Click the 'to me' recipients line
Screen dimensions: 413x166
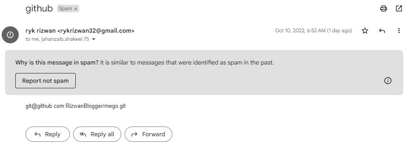click(x=57, y=39)
